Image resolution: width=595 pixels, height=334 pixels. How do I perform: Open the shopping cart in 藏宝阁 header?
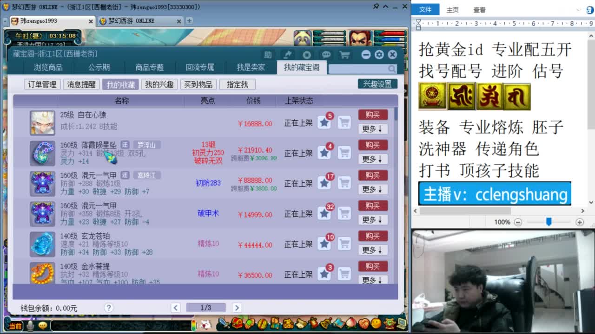(344, 55)
